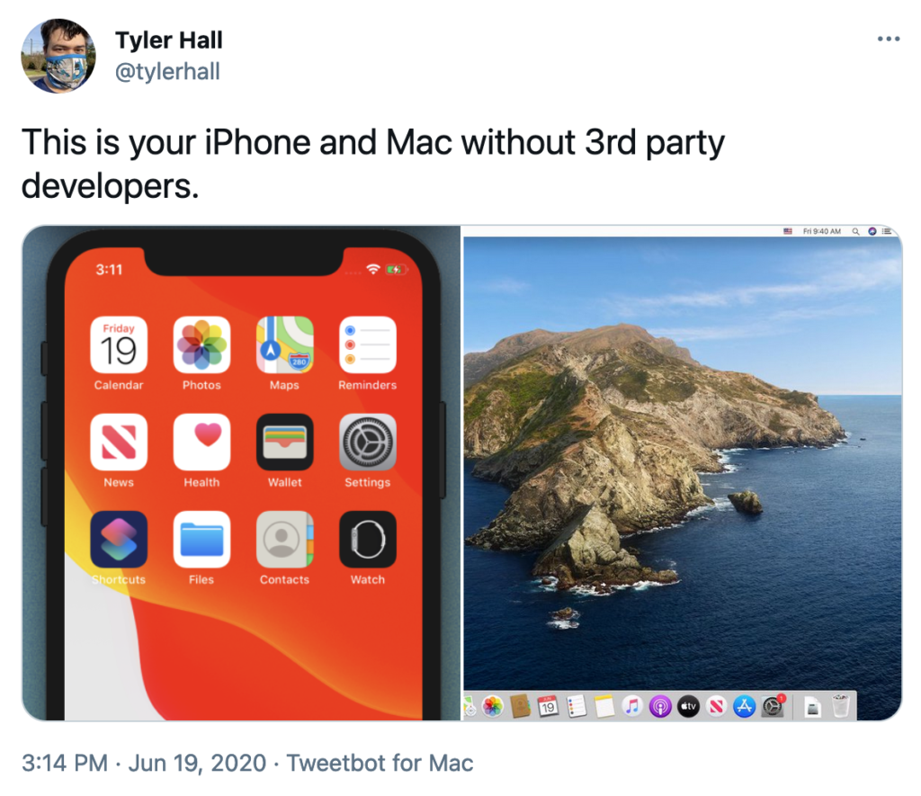Open the @tylerhall handle link
921x796 pixels.
click(167, 72)
